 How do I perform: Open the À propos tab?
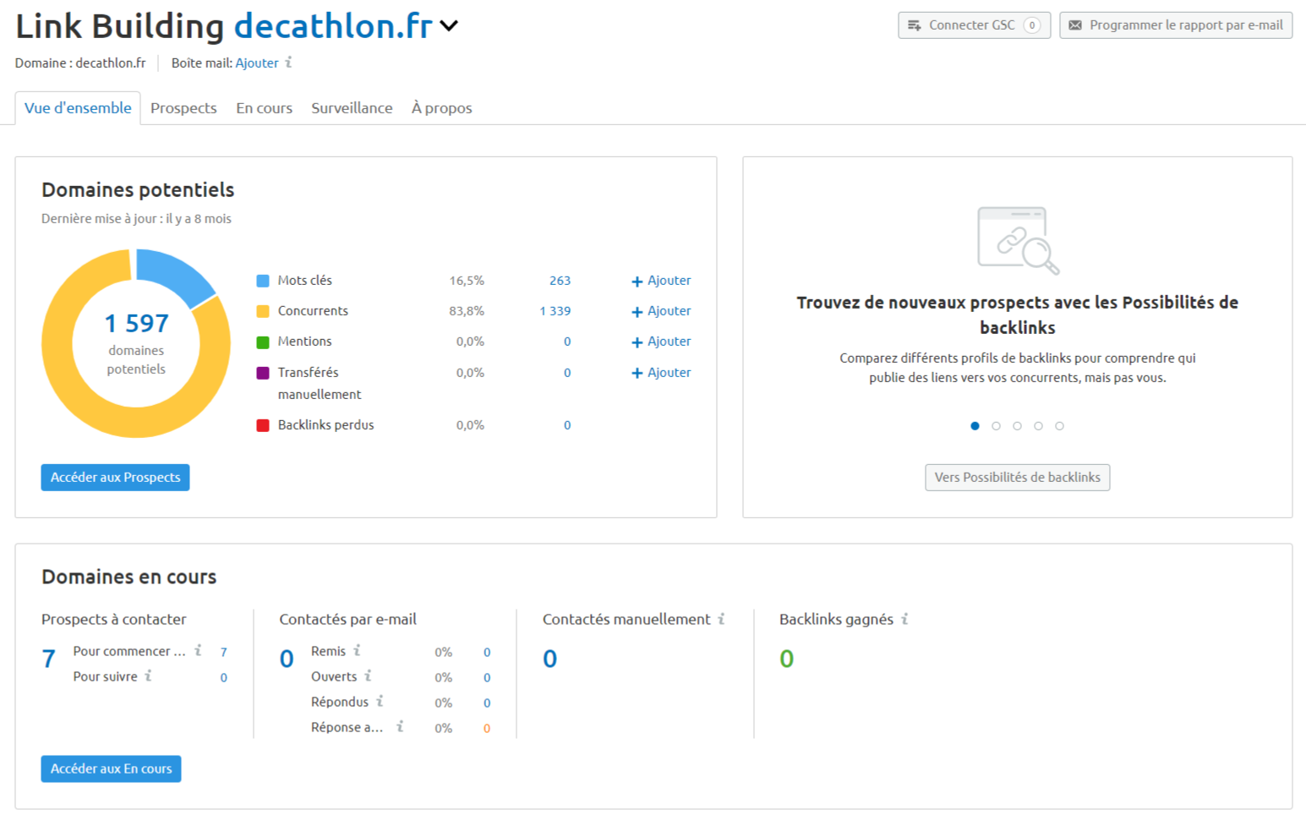click(441, 107)
